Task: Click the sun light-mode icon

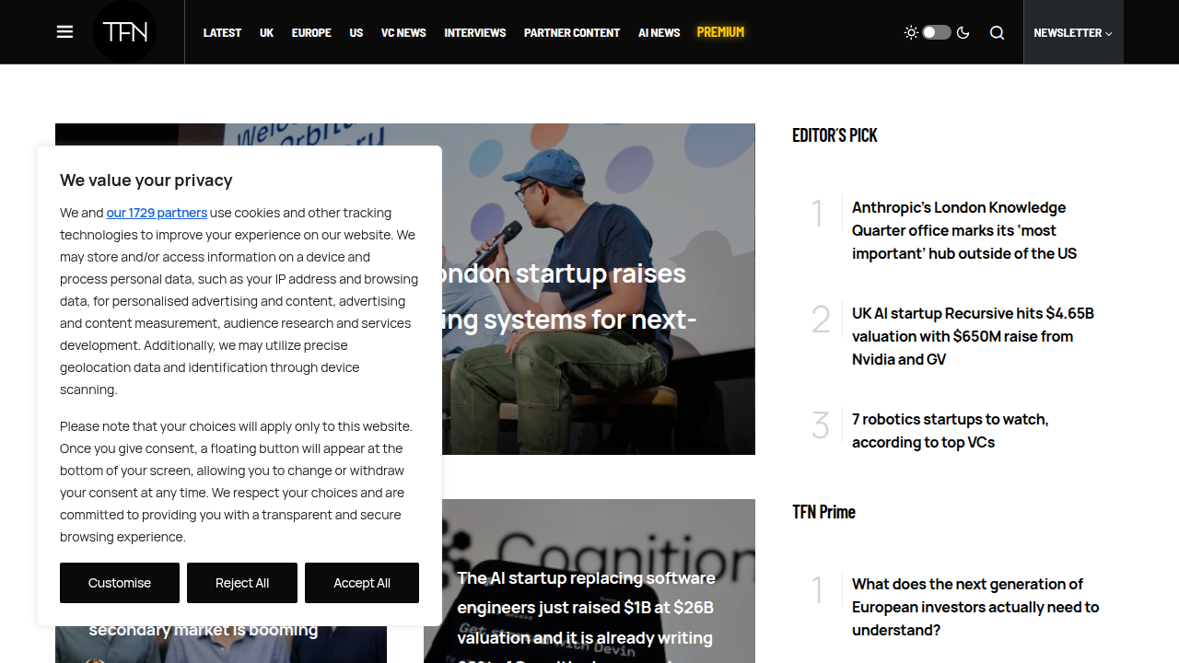Action: (x=911, y=32)
